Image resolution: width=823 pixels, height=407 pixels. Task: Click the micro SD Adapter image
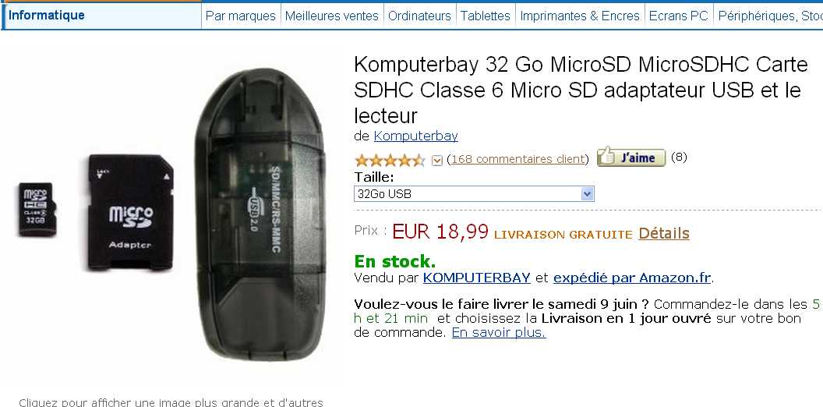coord(131,212)
